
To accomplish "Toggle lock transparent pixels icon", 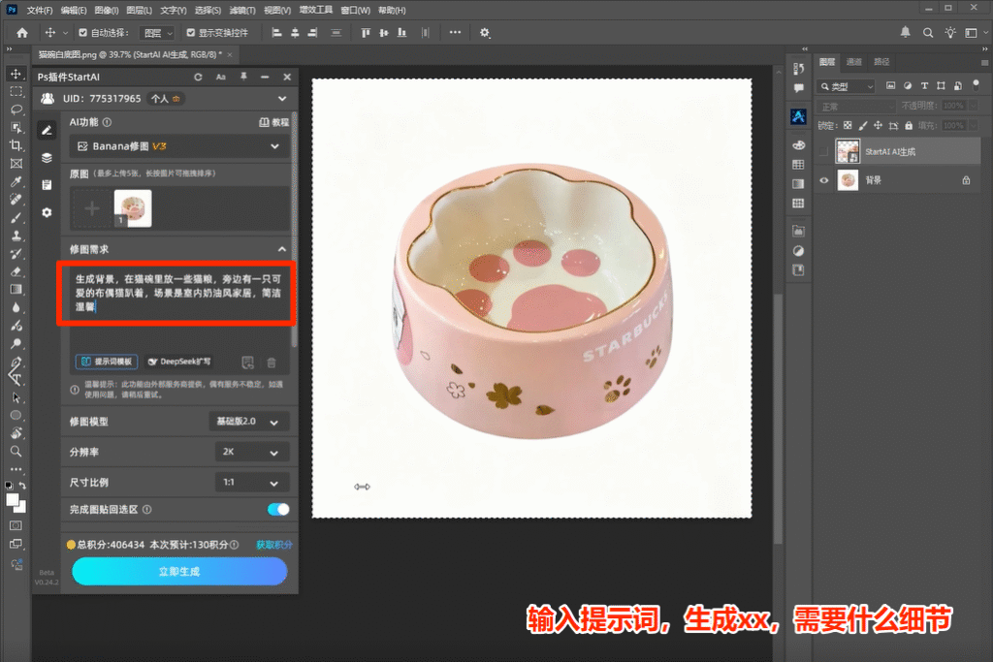I will click(x=848, y=125).
